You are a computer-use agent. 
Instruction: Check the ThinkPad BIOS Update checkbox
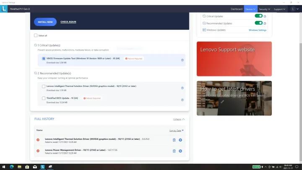point(44,98)
